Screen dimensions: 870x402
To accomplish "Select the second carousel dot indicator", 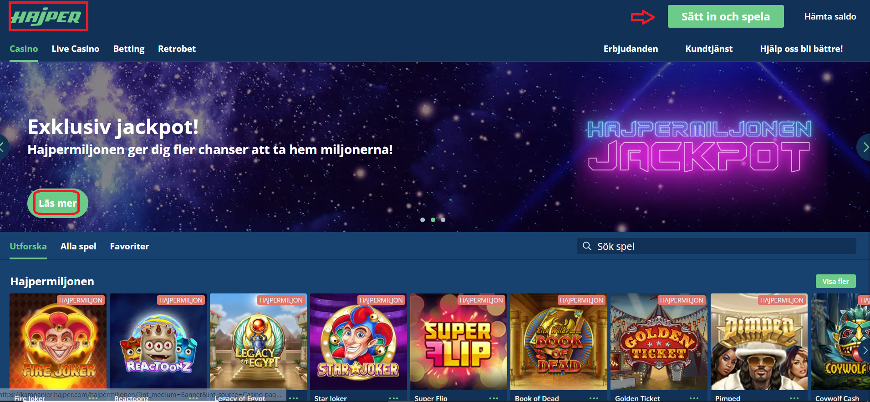I will [433, 220].
